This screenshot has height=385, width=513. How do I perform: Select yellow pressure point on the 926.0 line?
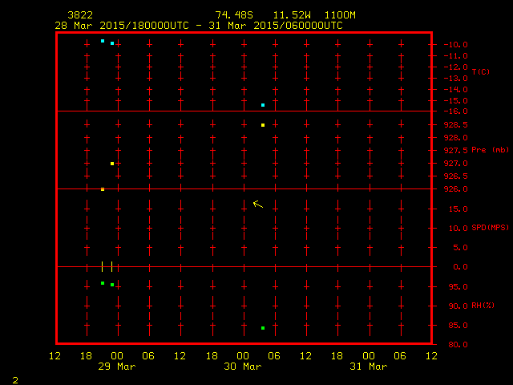click(x=103, y=189)
